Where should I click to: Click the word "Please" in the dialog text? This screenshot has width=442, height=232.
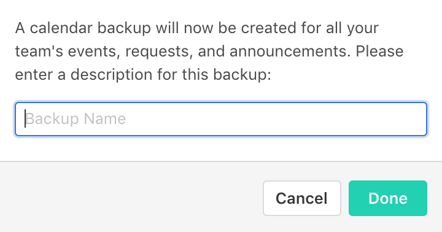pyautogui.click(x=379, y=52)
